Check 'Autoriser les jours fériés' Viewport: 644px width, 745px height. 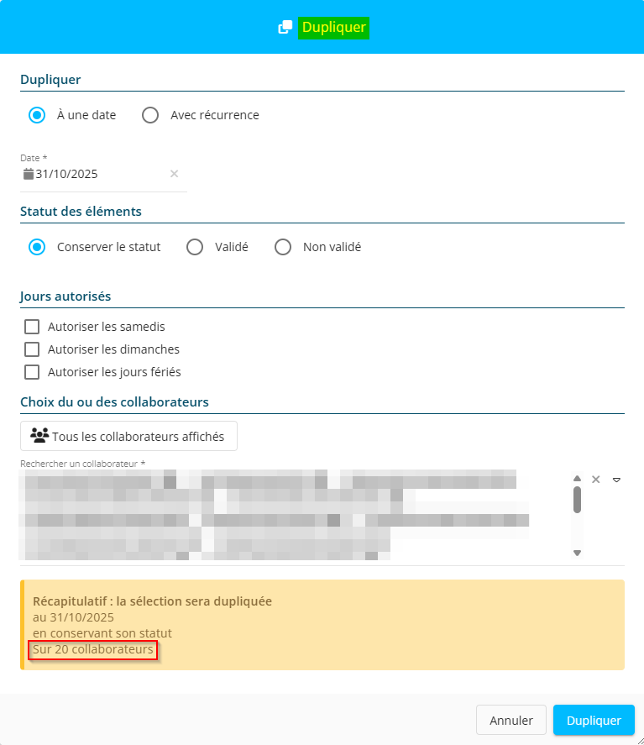[32, 372]
